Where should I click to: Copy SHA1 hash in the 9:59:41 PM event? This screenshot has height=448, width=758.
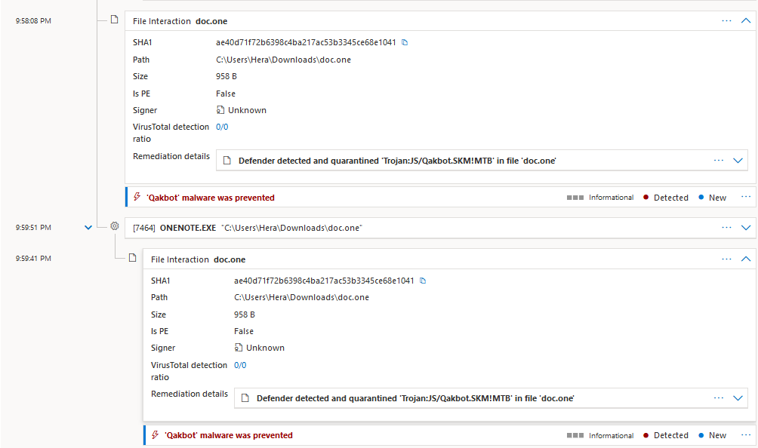tap(423, 281)
